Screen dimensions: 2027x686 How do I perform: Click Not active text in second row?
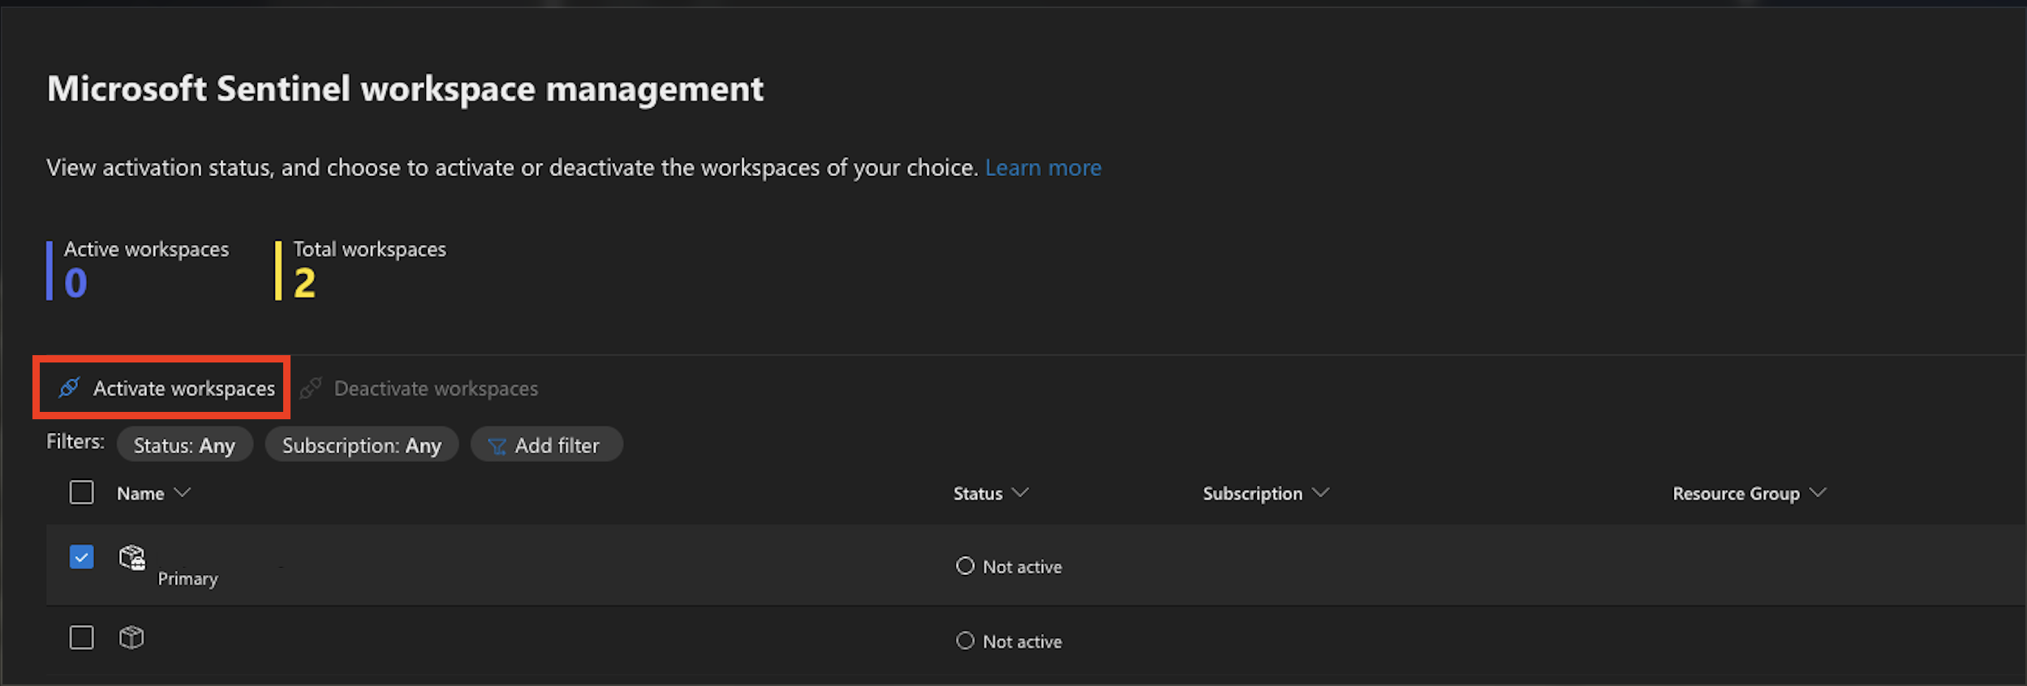[1022, 641]
